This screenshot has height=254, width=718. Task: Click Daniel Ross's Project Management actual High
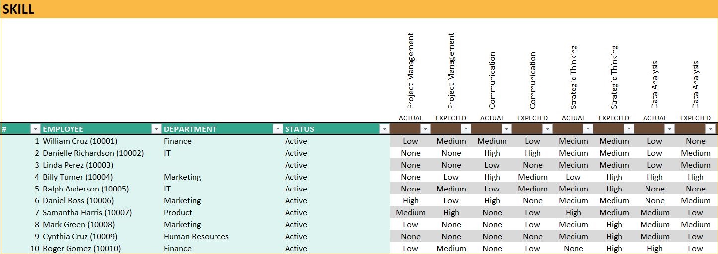(x=411, y=200)
